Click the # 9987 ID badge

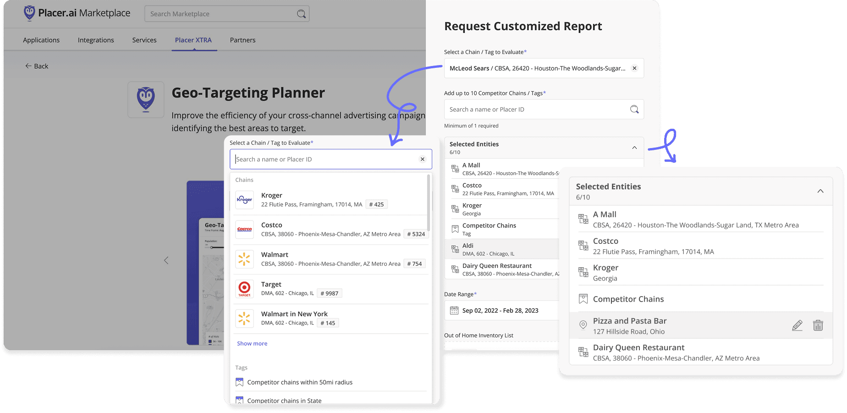[x=330, y=293]
